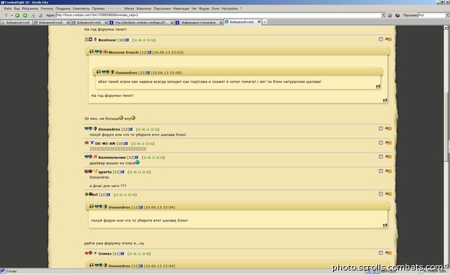Open the Donandres [12] author name link

tap(109, 129)
